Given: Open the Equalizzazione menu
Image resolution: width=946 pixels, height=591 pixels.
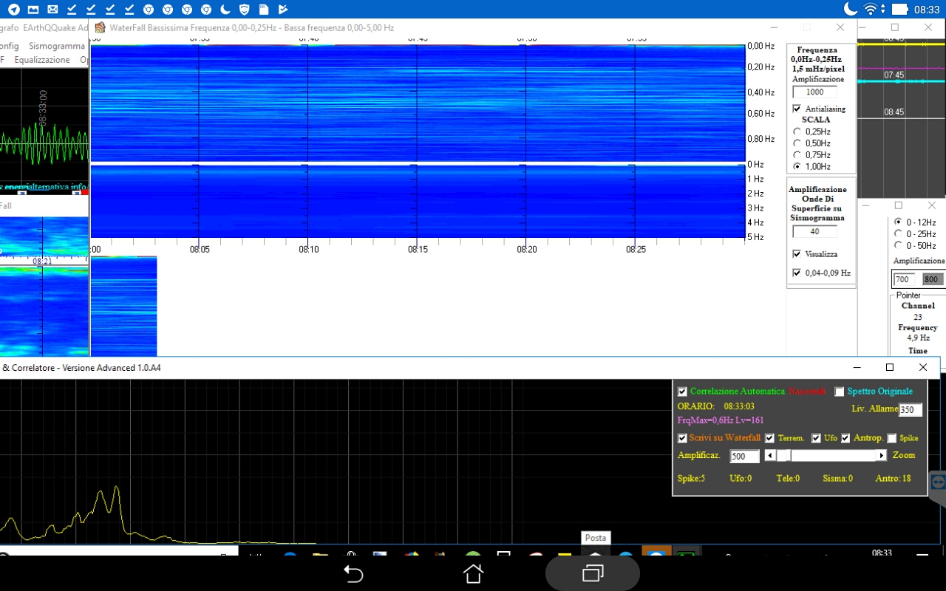Looking at the screenshot, I should pyautogui.click(x=42, y=60).
